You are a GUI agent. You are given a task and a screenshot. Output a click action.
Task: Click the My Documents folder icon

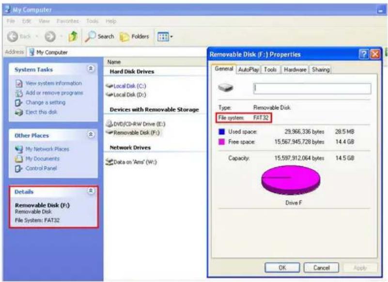19,159
